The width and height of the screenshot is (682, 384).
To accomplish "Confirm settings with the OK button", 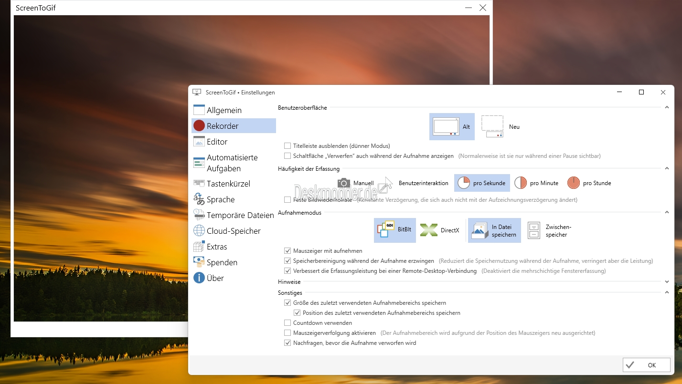I will point(646,365).
